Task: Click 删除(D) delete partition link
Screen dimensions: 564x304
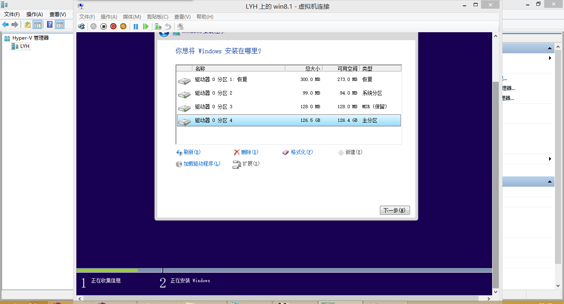Action: pyautogui.click(x=246, y=152)
